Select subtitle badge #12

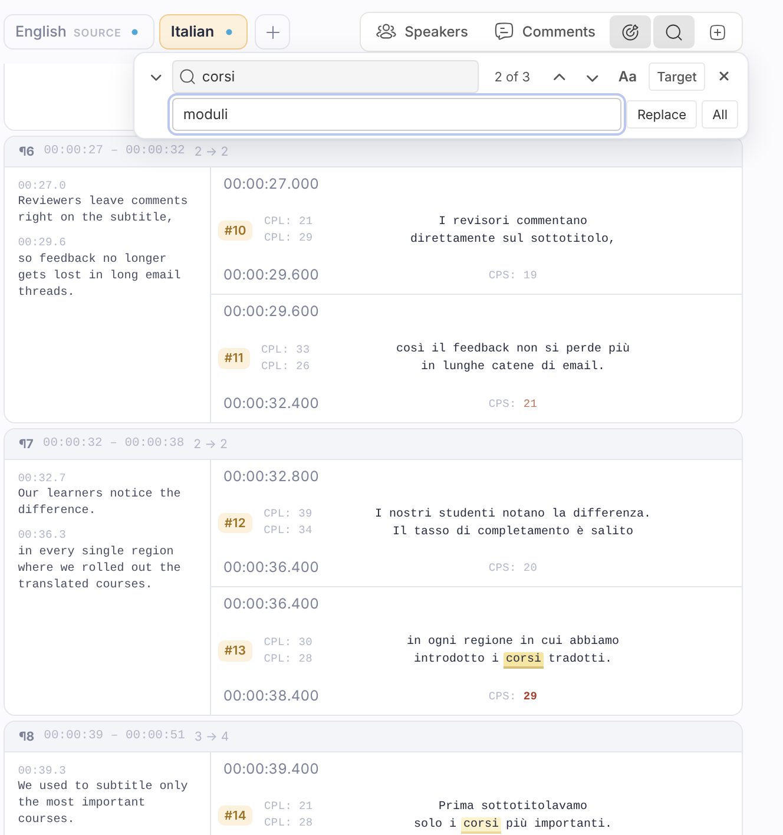point(235,522)
